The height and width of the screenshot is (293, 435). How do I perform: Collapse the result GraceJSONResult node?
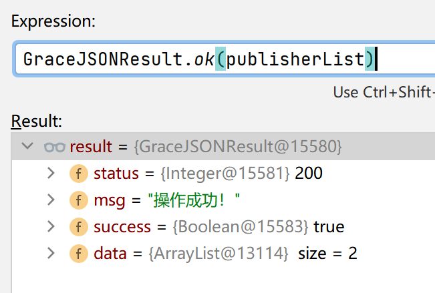tap(27, 147)
